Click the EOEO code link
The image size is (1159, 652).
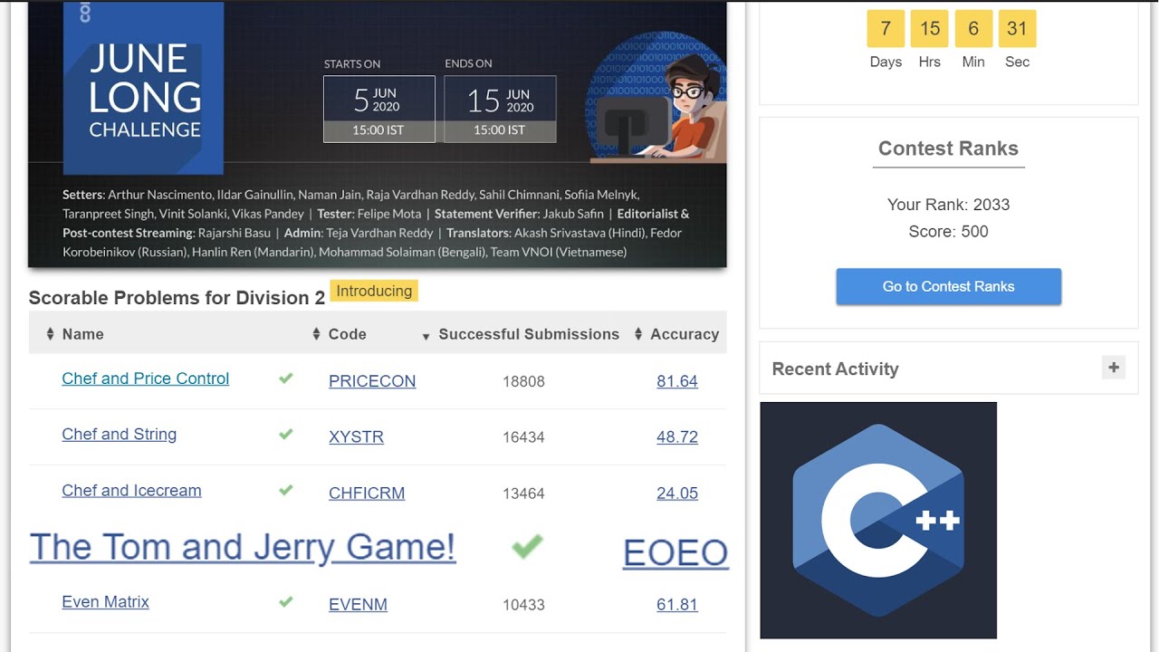click(x=675, y=552)
